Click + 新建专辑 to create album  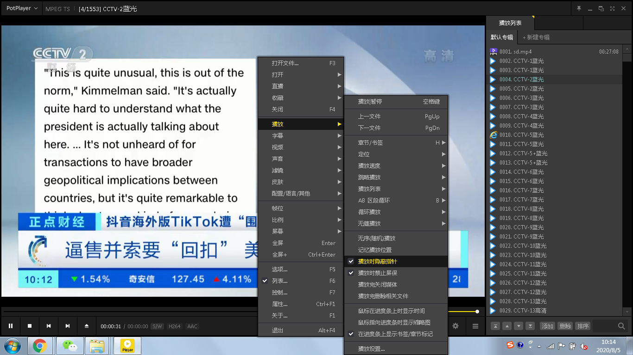click(x=536, y=37)
